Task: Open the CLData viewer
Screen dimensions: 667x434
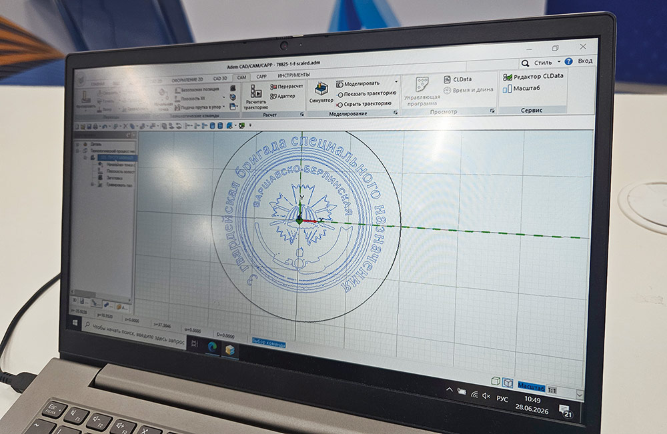Action: coord(458,79)
